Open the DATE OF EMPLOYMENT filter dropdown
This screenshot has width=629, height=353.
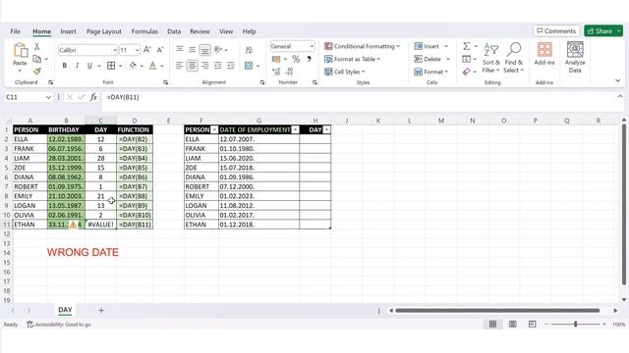click(295, 129)
